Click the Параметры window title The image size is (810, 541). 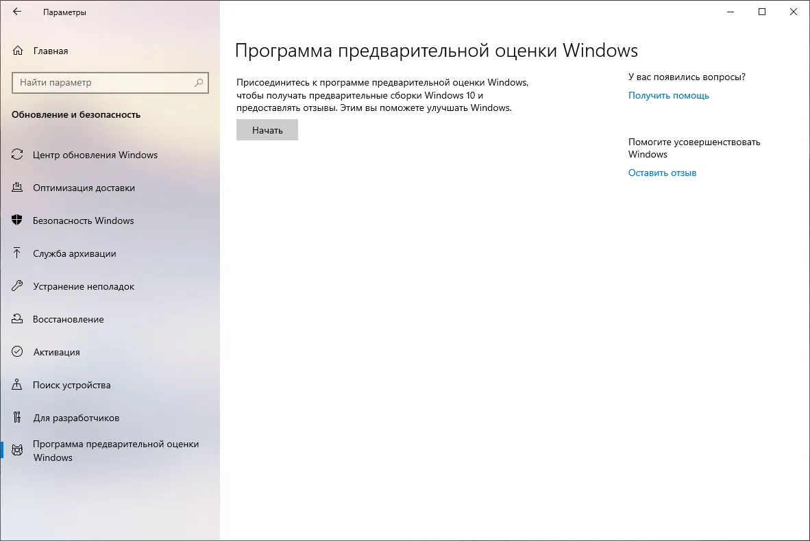pyautogui.click(x=64, y=12)
